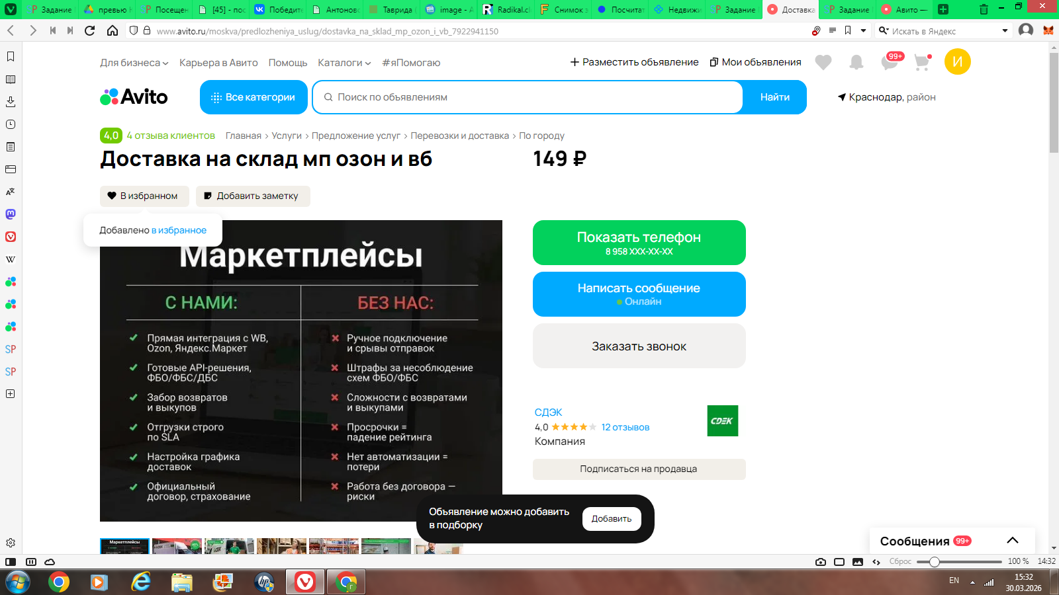Show hidden system tray icons
The image size is (1059, 595).
pyautogui.click(x=972, y=582)
